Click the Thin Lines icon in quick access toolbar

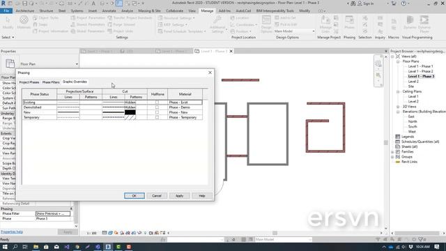click(119, 3)
